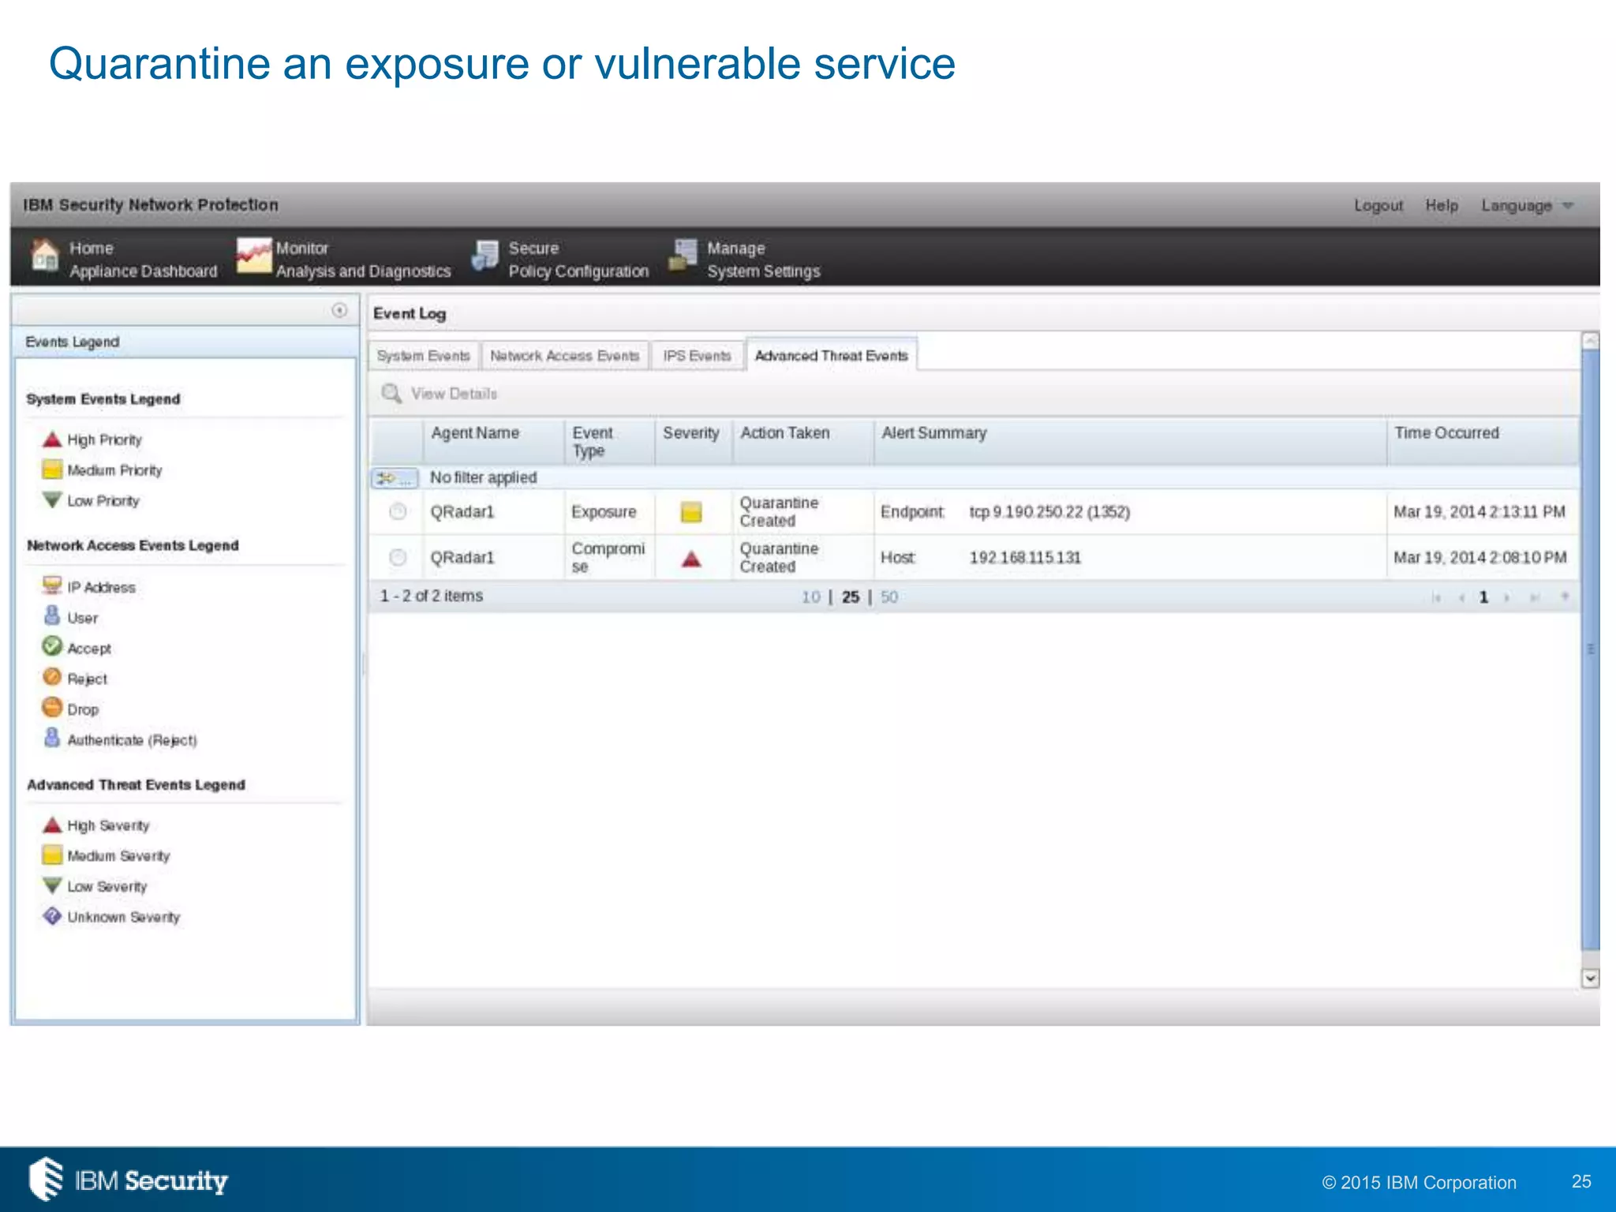This screenshot has height=1212, width=1616.
Task: Switch to the IPS Events tab
Action: coord(698,356)
